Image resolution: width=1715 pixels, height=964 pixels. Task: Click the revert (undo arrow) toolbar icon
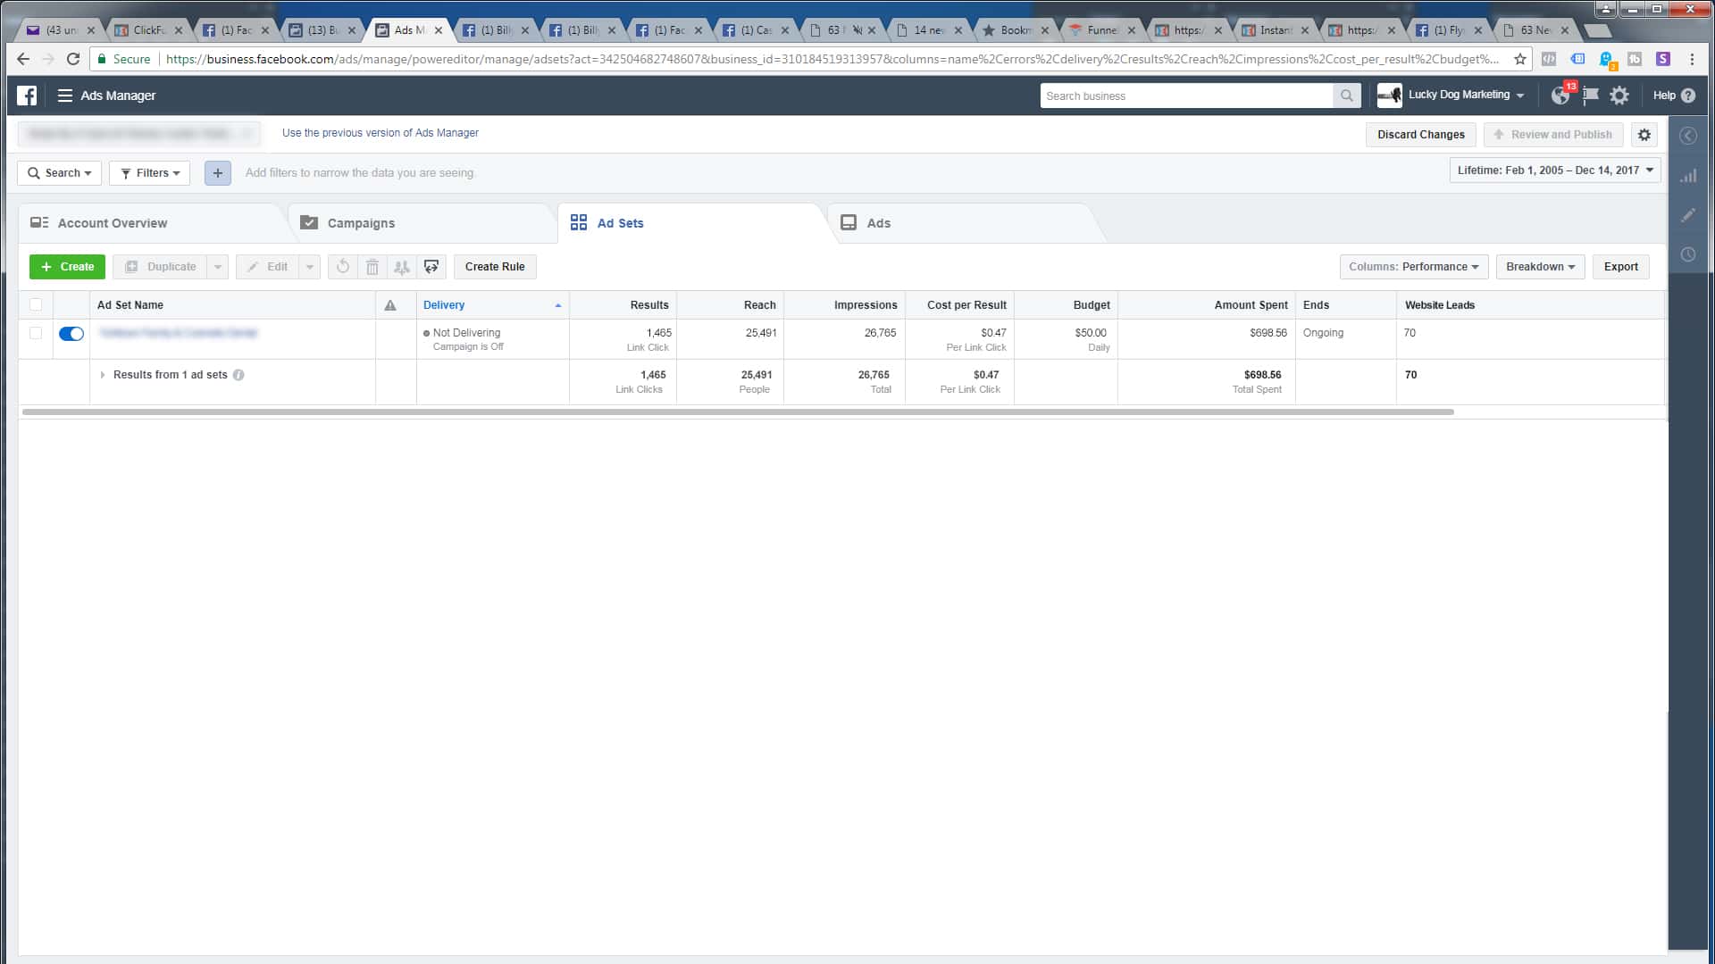coord(343,267)
